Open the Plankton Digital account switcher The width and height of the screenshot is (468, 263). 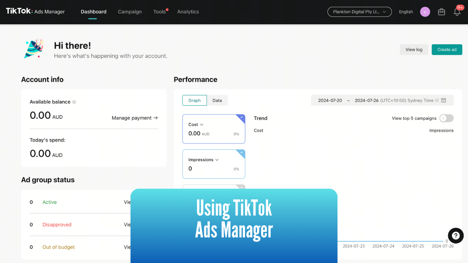(359, 12)
